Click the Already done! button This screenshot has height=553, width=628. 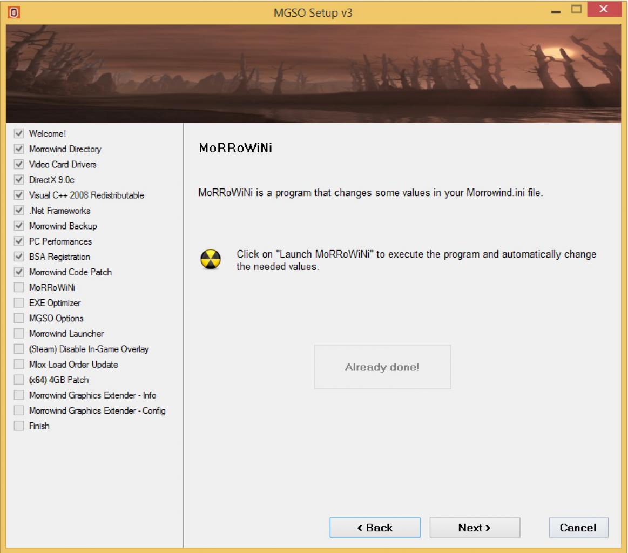382,367
